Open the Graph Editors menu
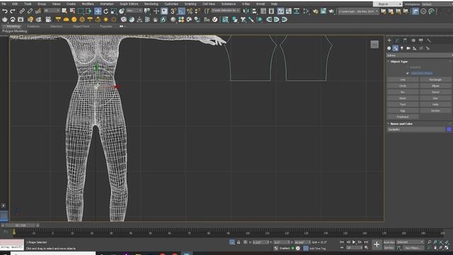The image size is (453, 255). (129, 4)
